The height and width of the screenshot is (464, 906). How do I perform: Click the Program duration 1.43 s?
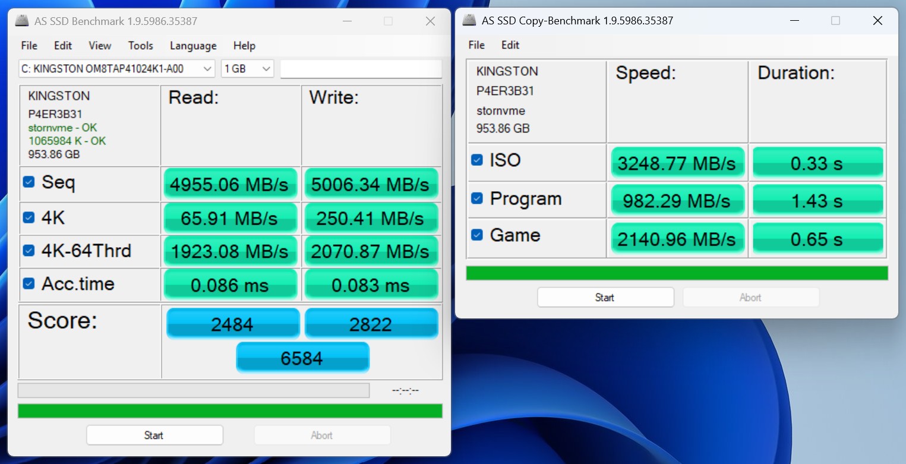click(817, 200)
